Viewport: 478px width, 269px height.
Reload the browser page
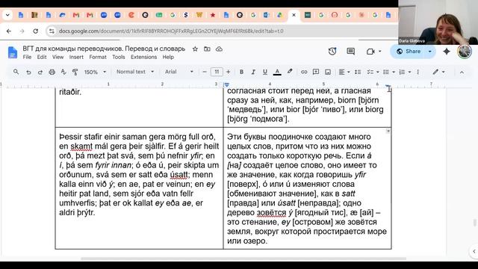tap(36, 31)
